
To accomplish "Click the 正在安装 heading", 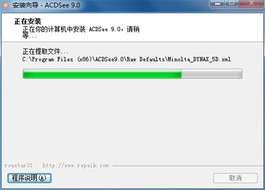I will 28,22.
